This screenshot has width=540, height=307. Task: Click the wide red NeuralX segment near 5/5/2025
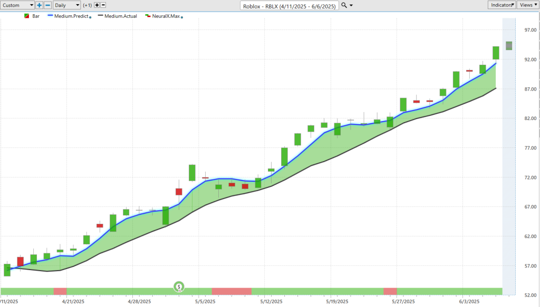tap(232, 292)
